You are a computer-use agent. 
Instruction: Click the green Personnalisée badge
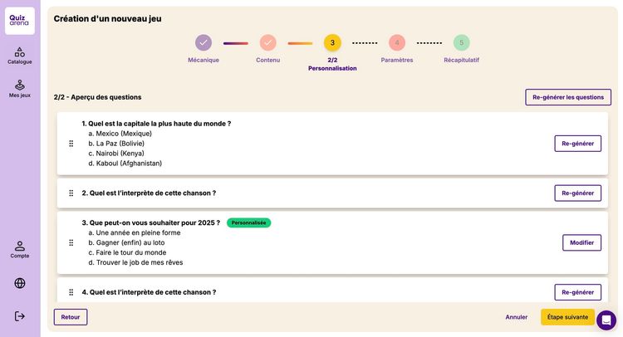click(248, 222)
